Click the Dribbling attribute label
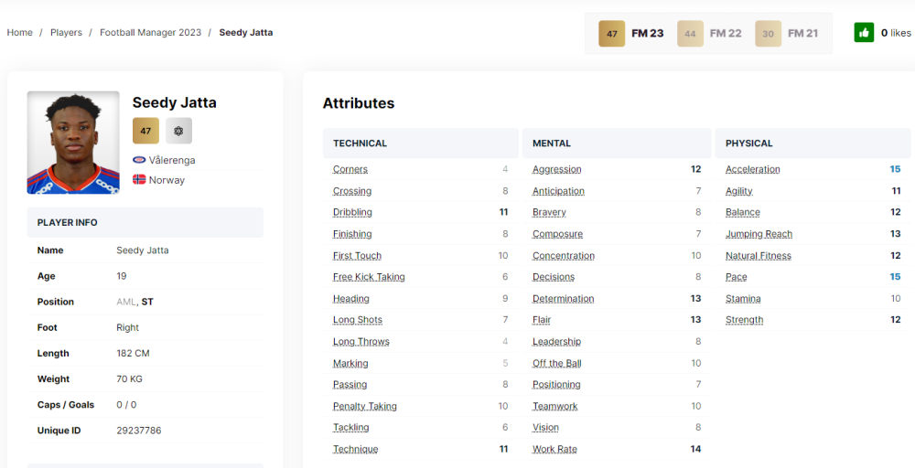Image resolution: width=915 pixels, height=468 pixels. 352,212
